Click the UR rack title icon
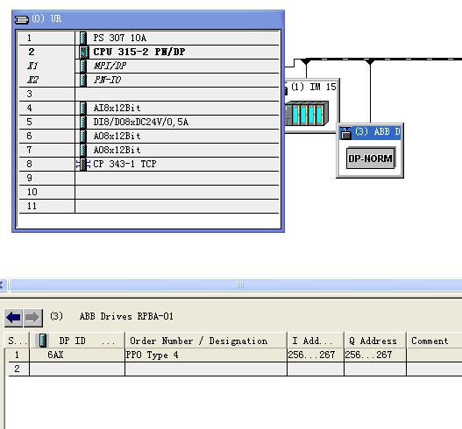 tap(22, 20)
